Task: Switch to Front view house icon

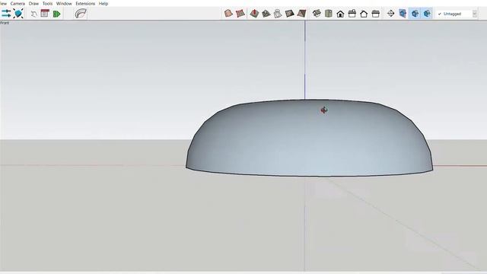Action: pyautogui.click(x=340, y=14)
